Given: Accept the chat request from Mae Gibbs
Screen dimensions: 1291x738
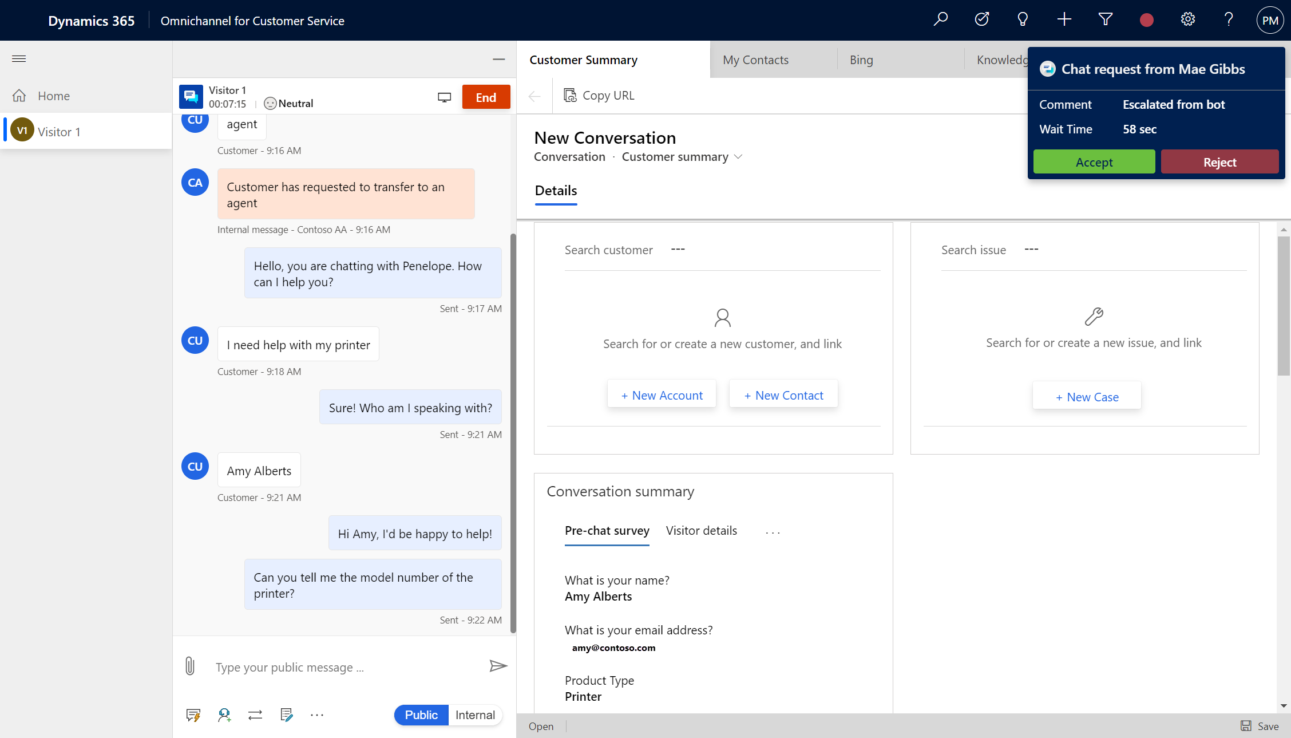Looking at the screenshot, I should 1093,161.
